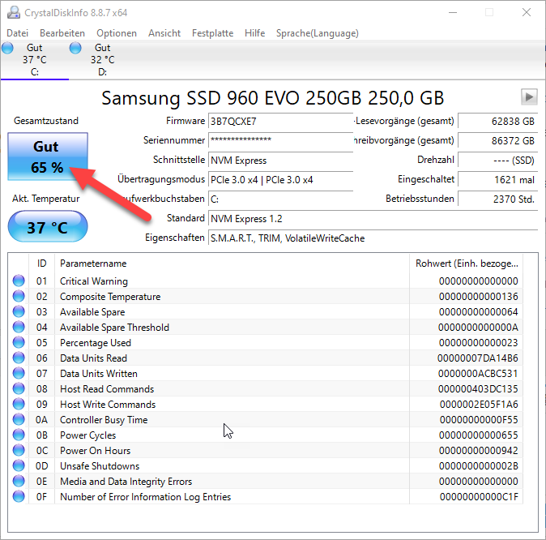
Task: Click the Eigenschaften field S.M.A.R.T., TRIM
Action: point(373,238)
